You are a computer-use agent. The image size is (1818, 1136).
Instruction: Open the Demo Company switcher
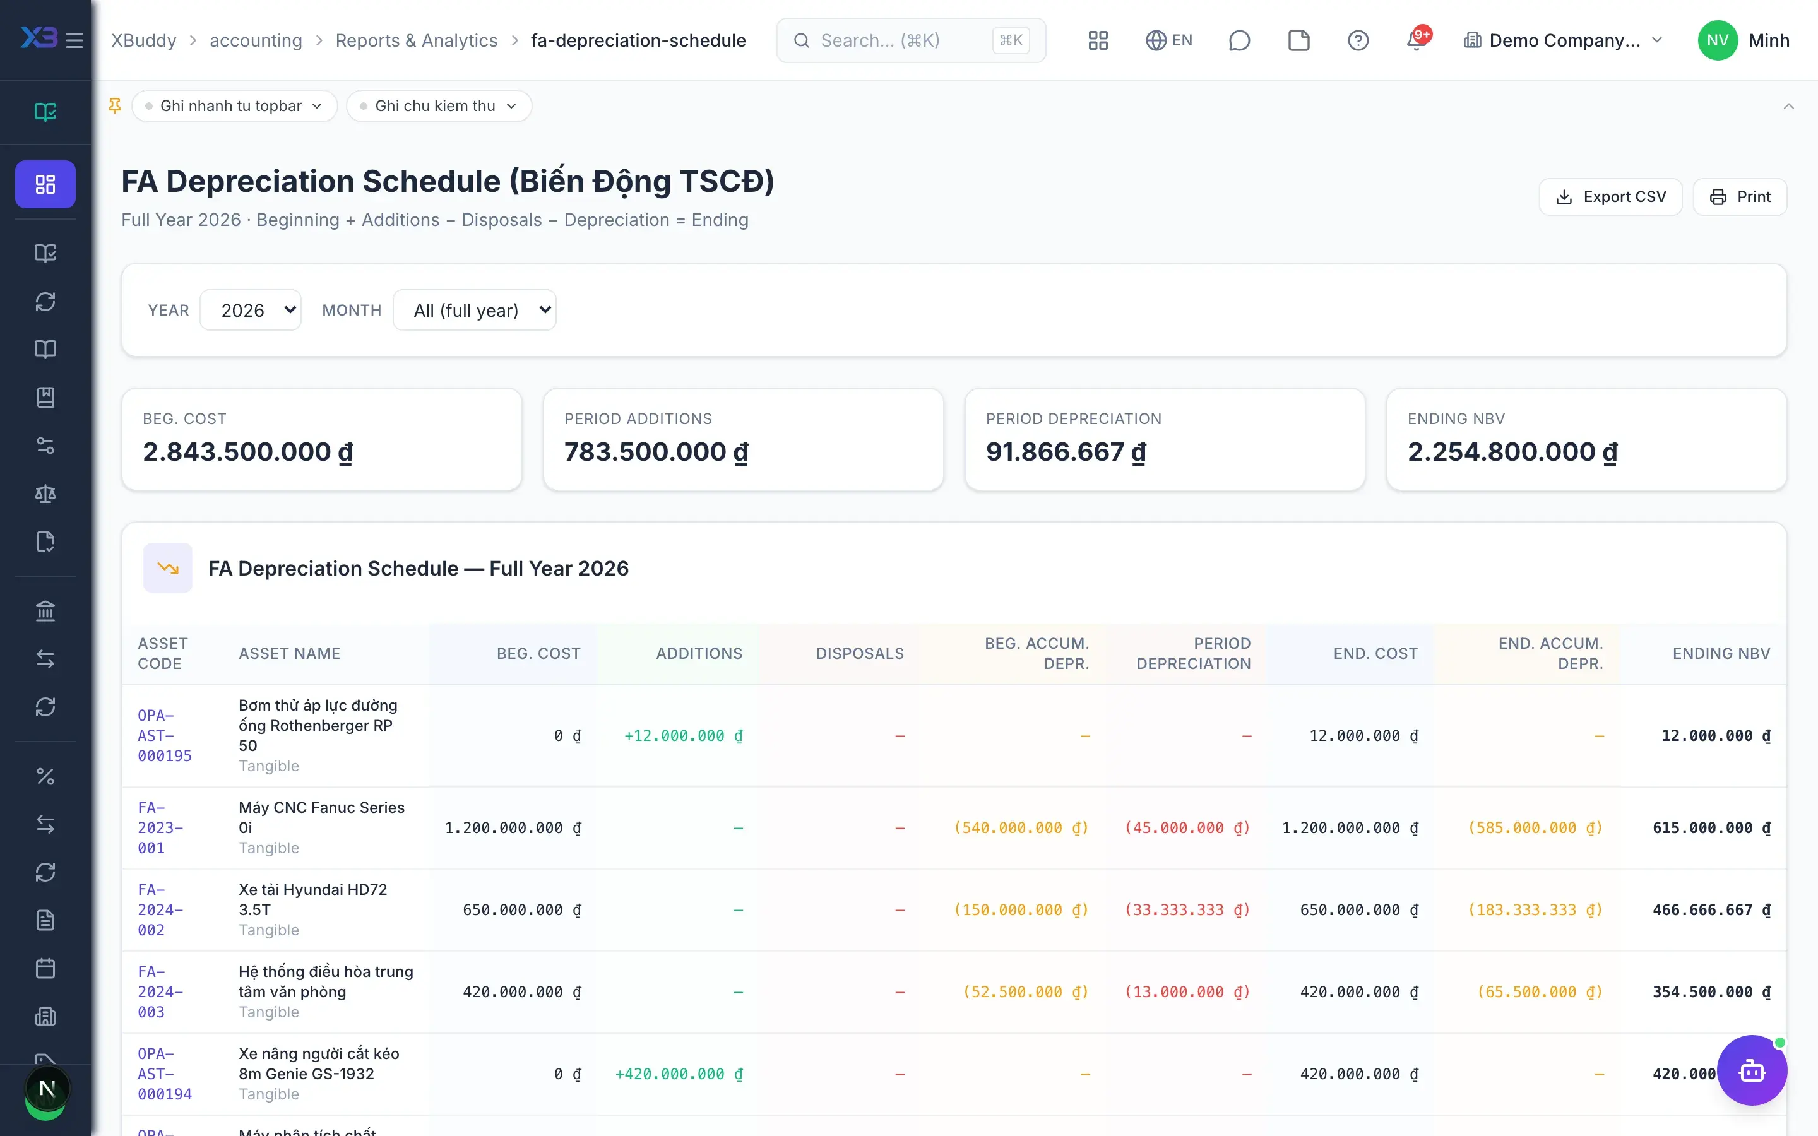1564,40
